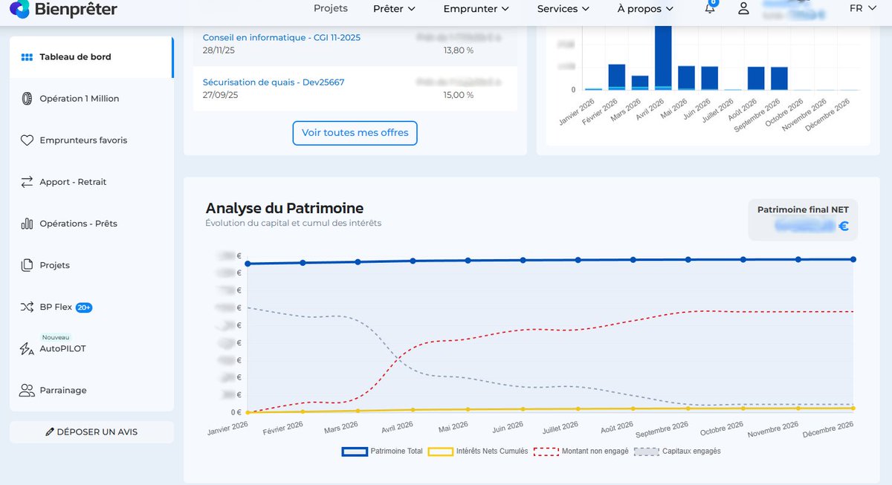The height and width of the screenshot is (485, 892).
Task: Open the user account icon
Action: [743, 8]
